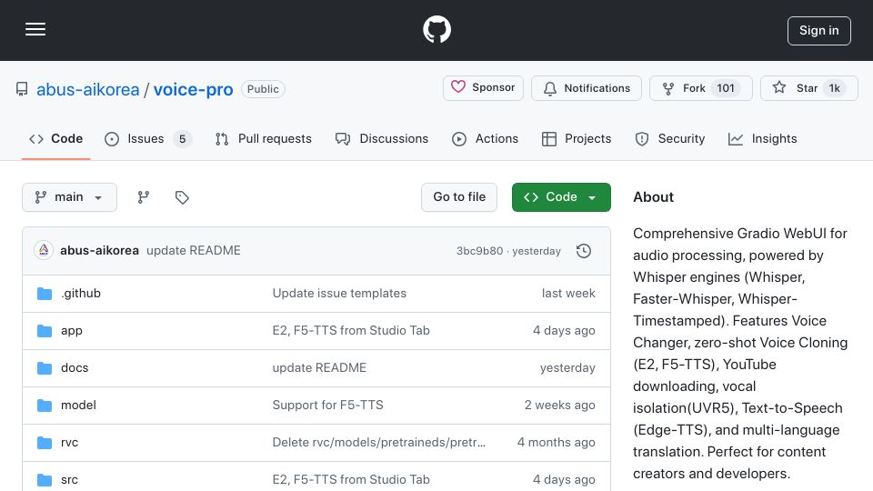Open the Actions tab

pyautogui.click(x=485, y=138)
